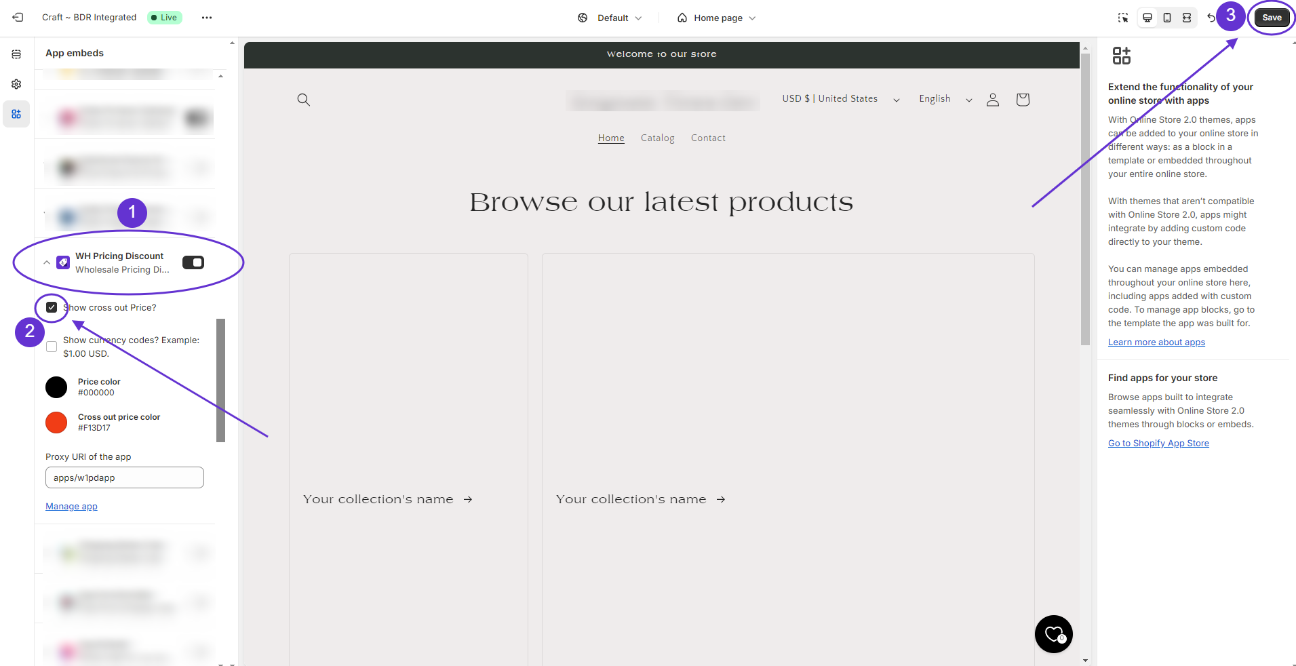Open the USD United States currency dropdown
The width and height of the screenshot is (1296, 666).
840,99
